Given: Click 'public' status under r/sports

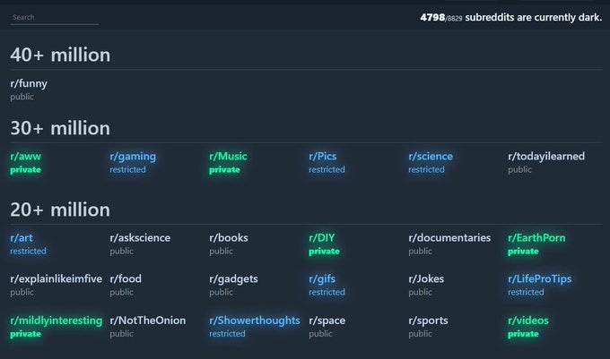Looking at the screenshot, I should pyautogui.click(x=420, y=334).
